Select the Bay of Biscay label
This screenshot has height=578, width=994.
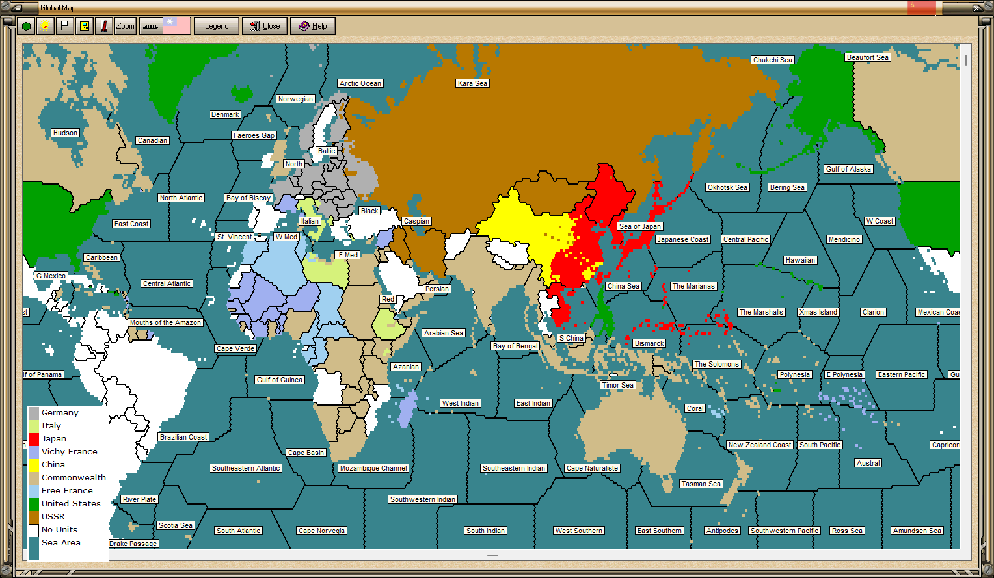pyautogui.click(x=248, y=198)
